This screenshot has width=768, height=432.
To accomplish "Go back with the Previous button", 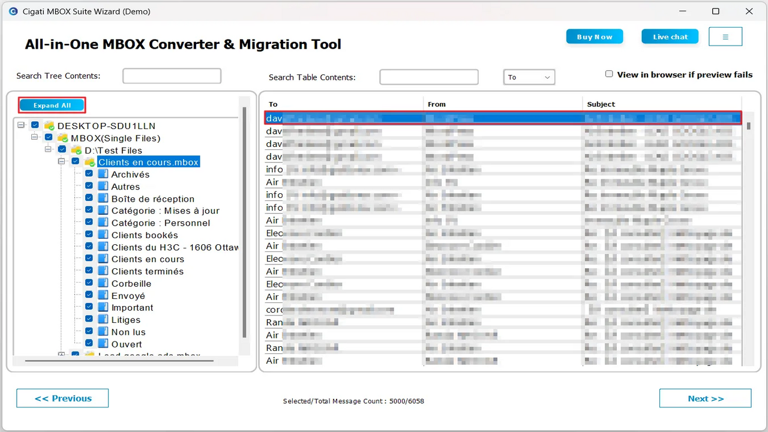I will pyautogui.click(x=62, y=398).
